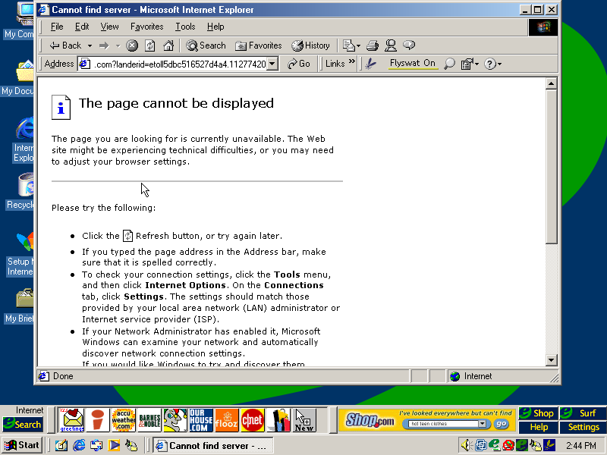The image size is (607, 455).
Task: Expand the Links toolbar chevron
Action: click(351, 64)
